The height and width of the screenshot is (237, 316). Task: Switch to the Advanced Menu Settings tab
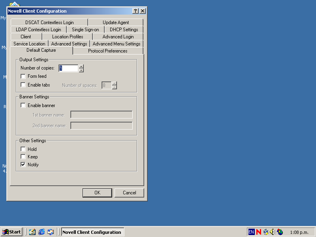coord(117,44)
